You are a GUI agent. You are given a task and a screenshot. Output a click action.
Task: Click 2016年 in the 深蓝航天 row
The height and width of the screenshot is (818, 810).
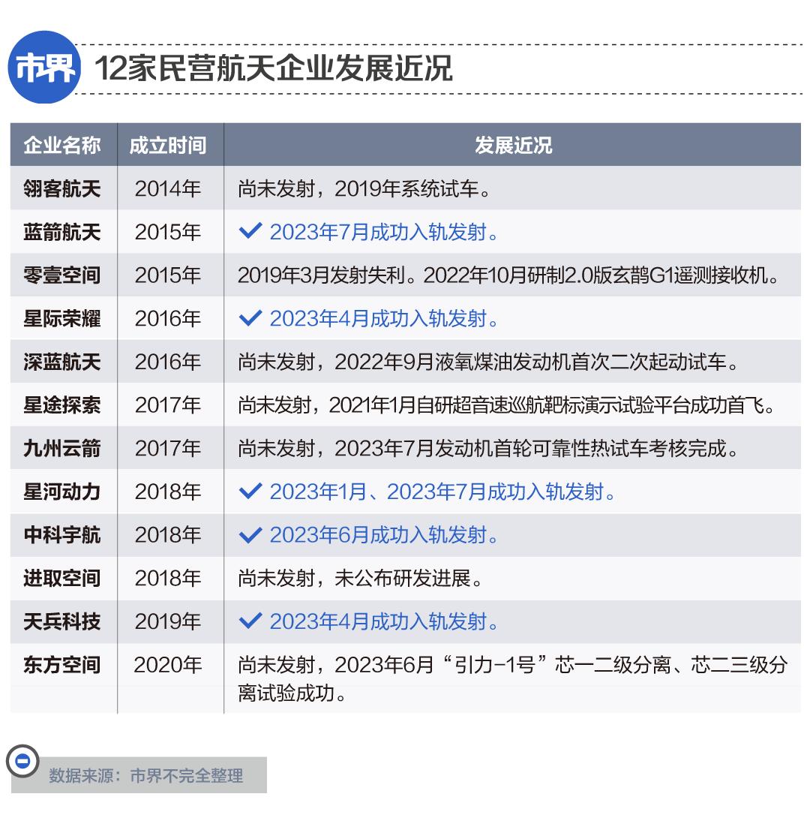(168, 362)
